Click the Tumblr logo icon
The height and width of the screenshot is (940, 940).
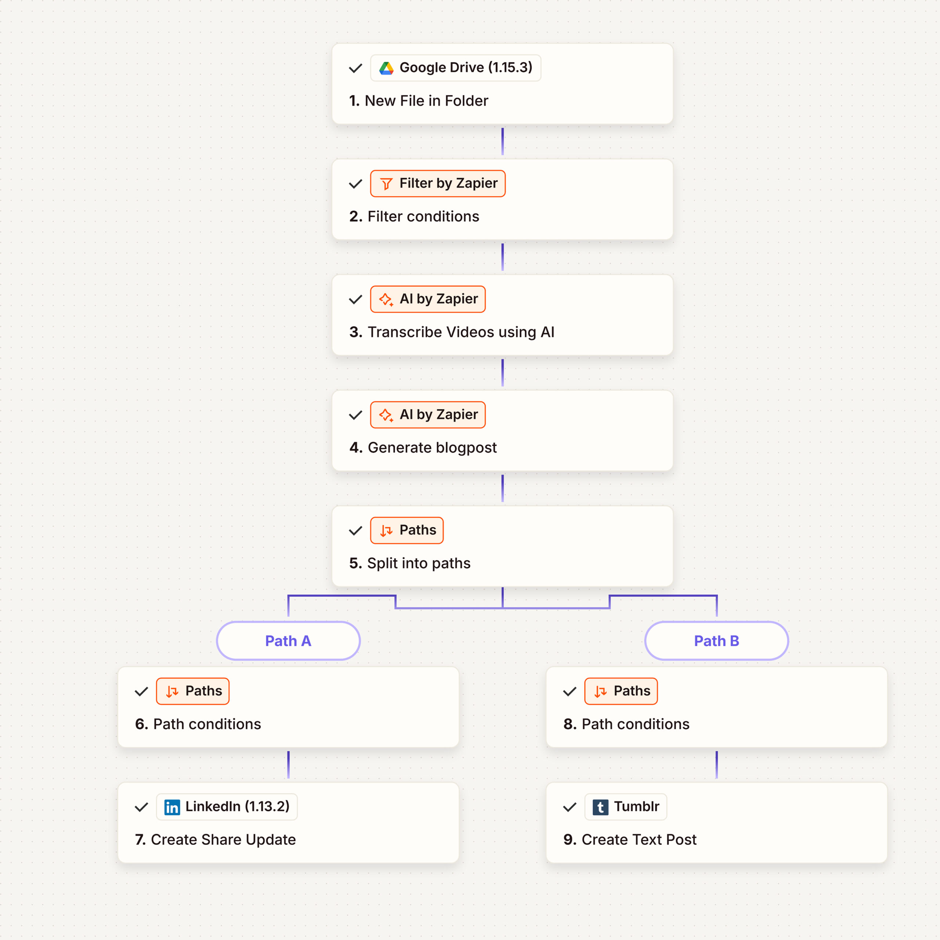(600, 807)
